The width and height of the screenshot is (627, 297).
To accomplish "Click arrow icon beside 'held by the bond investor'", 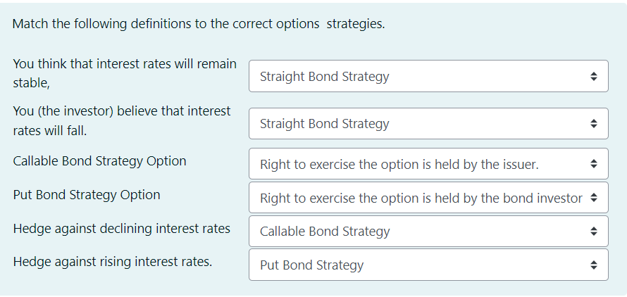I will coord(593,198).
